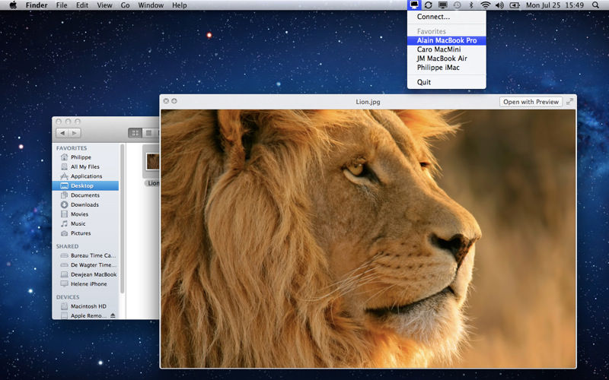The height and width of the screenshot is (380, 609).
Task: Open the Window menu
Action: [x=151, y=5]
